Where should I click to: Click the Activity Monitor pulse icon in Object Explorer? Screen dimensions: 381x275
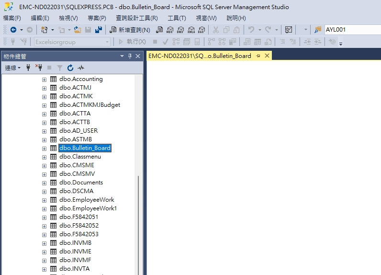[81, 68]
